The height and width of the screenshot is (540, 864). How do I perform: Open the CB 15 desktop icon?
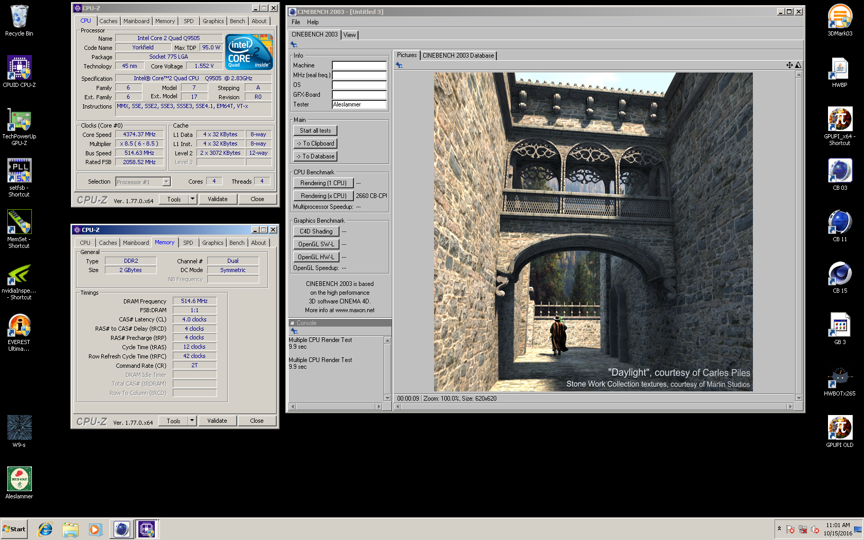coord(840,278)
